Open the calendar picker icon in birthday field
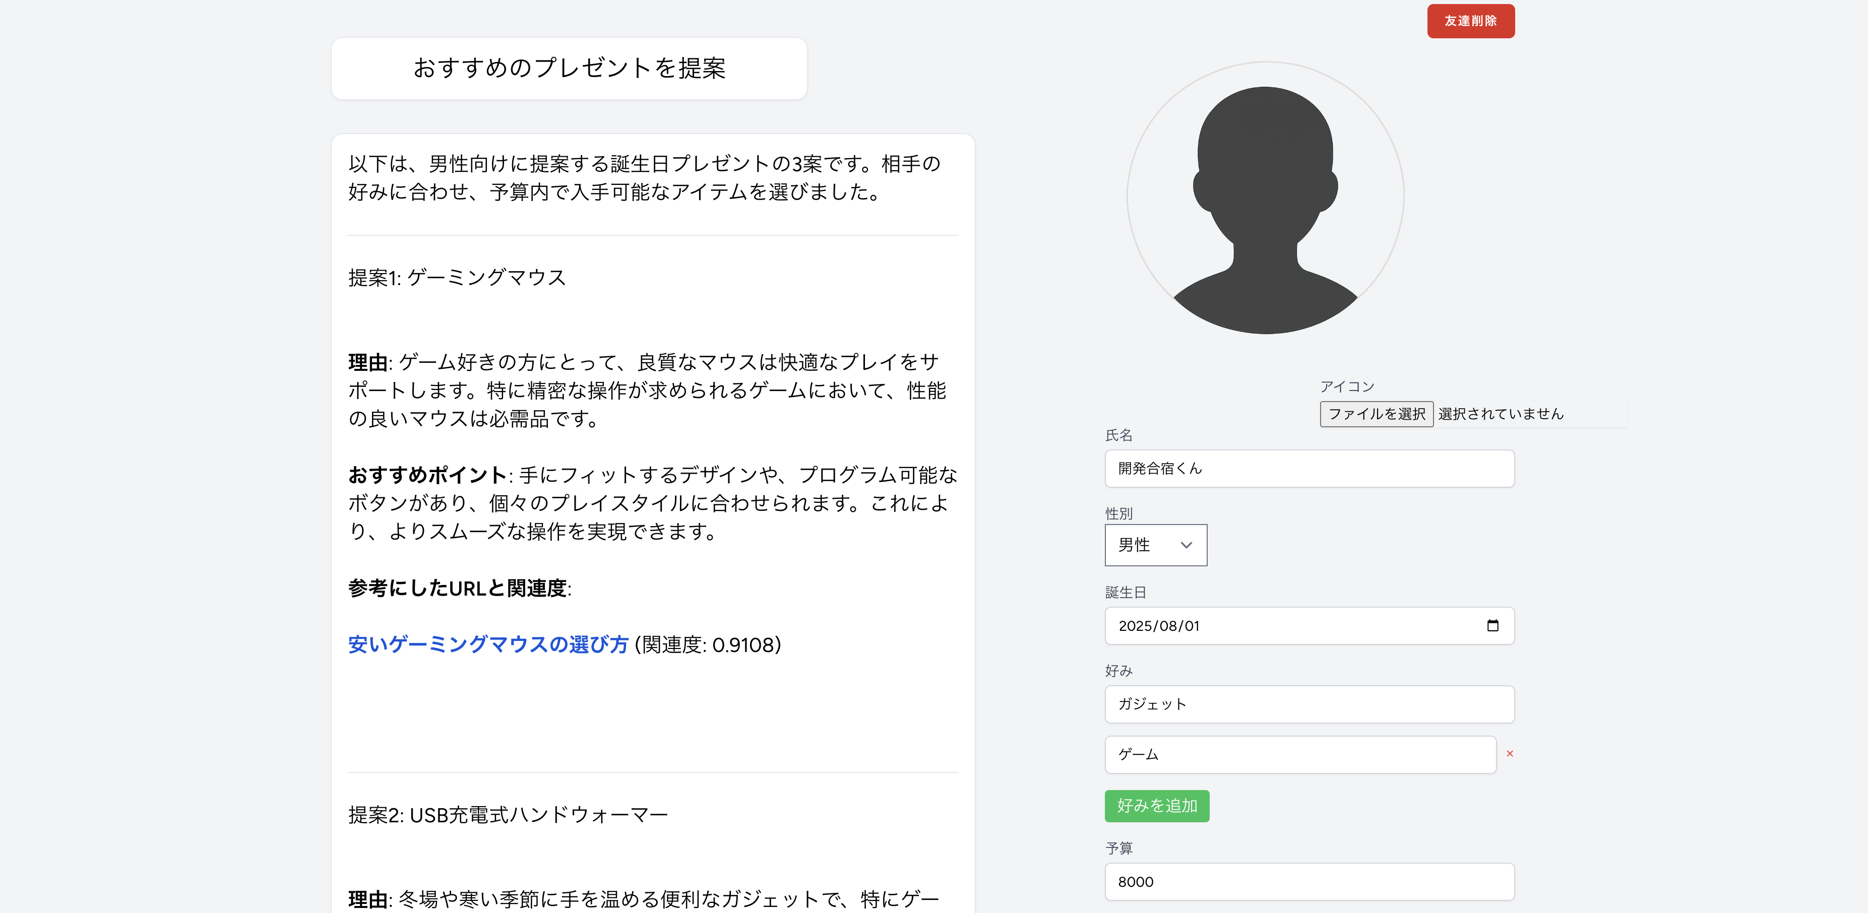This screenshot has width=1868, height=913. (x=1492, y=625)
